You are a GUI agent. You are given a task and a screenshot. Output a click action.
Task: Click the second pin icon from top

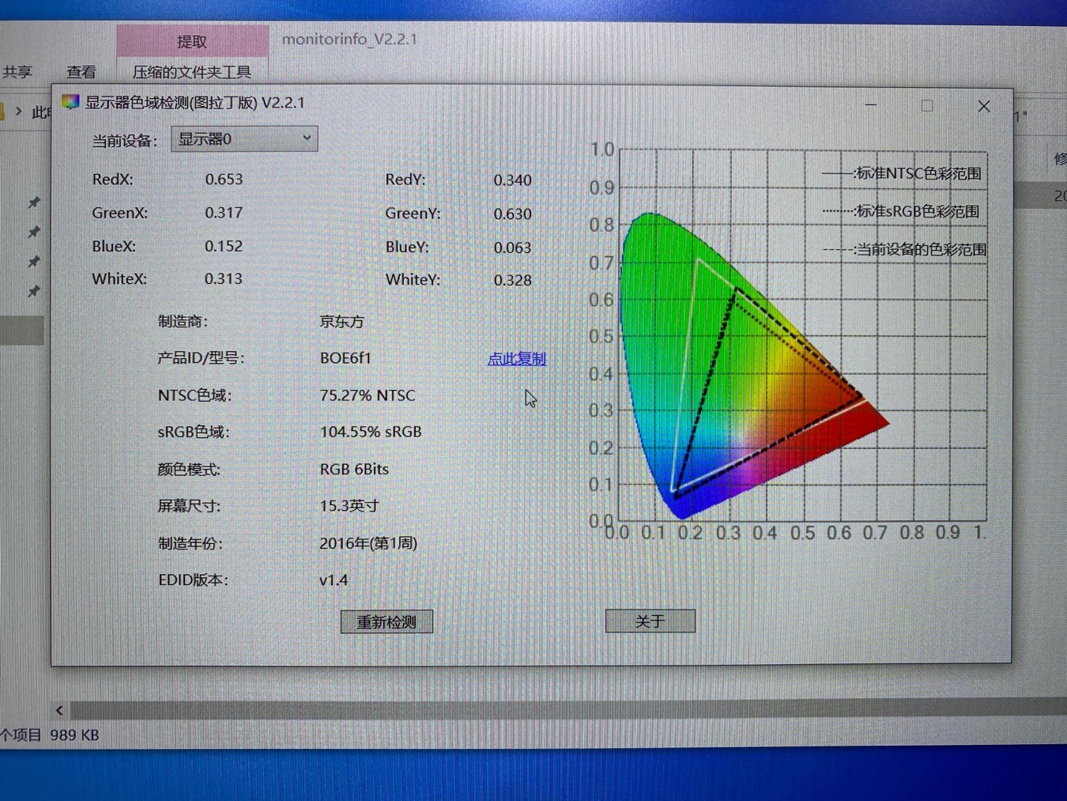click(x=34, y=232)
